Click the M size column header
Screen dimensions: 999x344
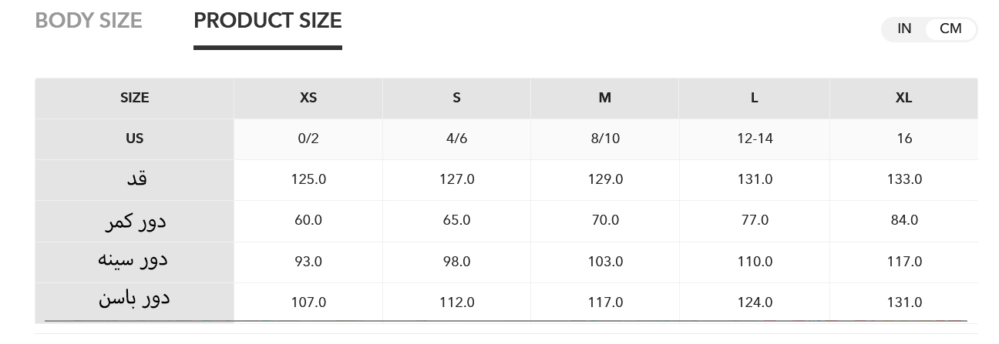click(605, 98)
